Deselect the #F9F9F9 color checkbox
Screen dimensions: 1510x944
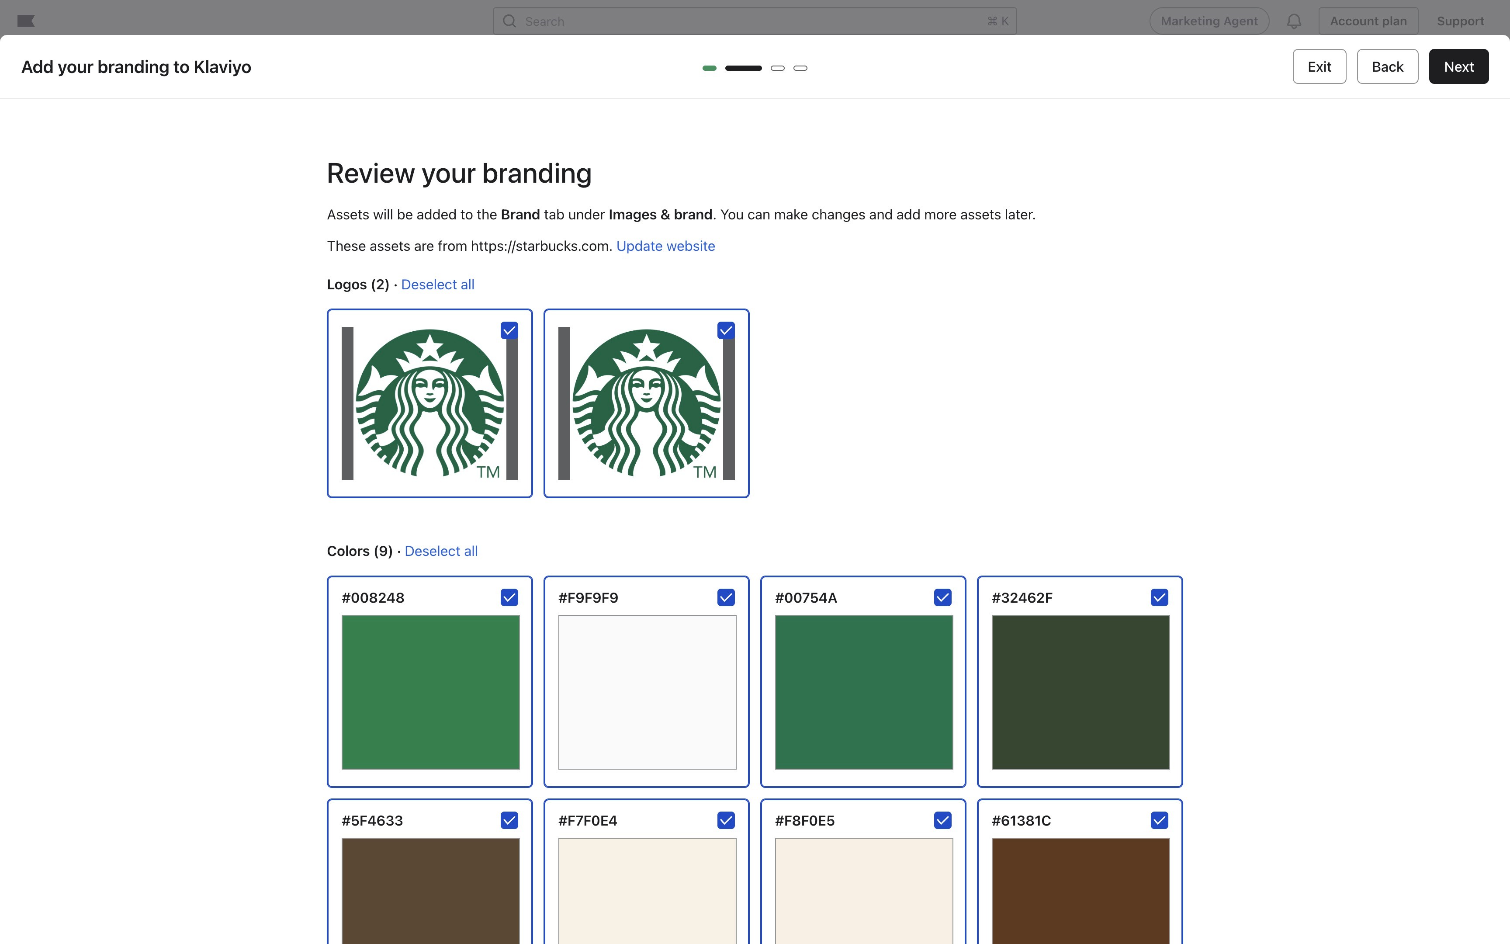726,597
